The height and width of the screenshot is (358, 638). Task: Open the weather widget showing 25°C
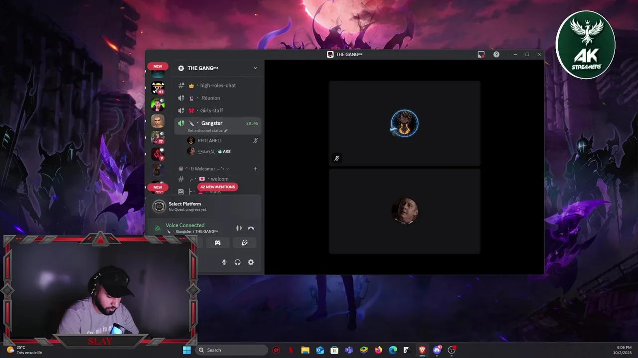tap(24, 350)
